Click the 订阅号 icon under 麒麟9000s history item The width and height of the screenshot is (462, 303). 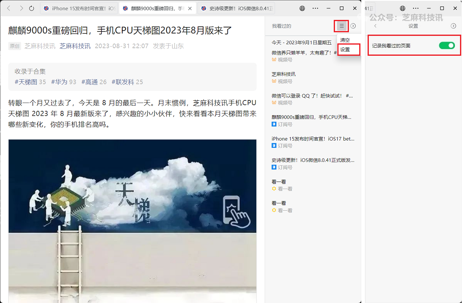[274, 124]
